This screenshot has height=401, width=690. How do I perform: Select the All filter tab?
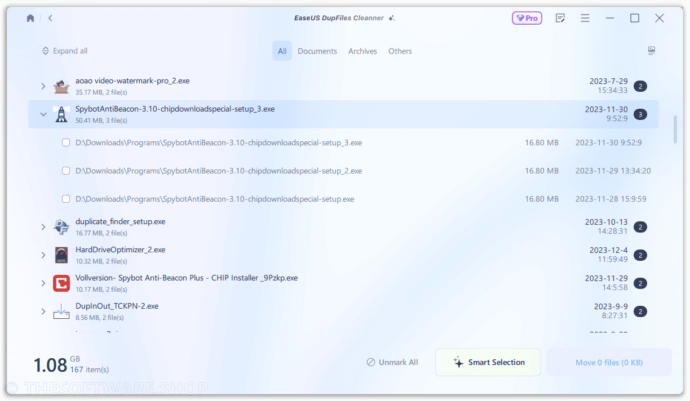coord(282,51)
